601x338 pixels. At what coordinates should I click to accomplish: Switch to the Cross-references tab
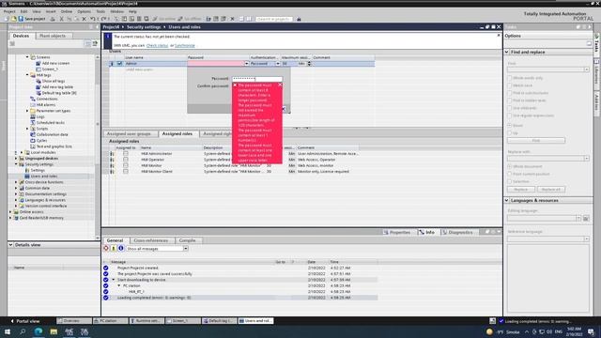click(x=151, y=240)
